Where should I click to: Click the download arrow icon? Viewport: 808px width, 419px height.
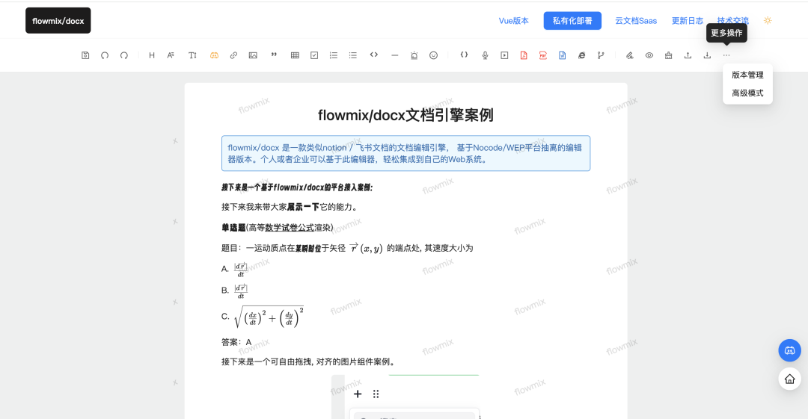coord(707,55)
